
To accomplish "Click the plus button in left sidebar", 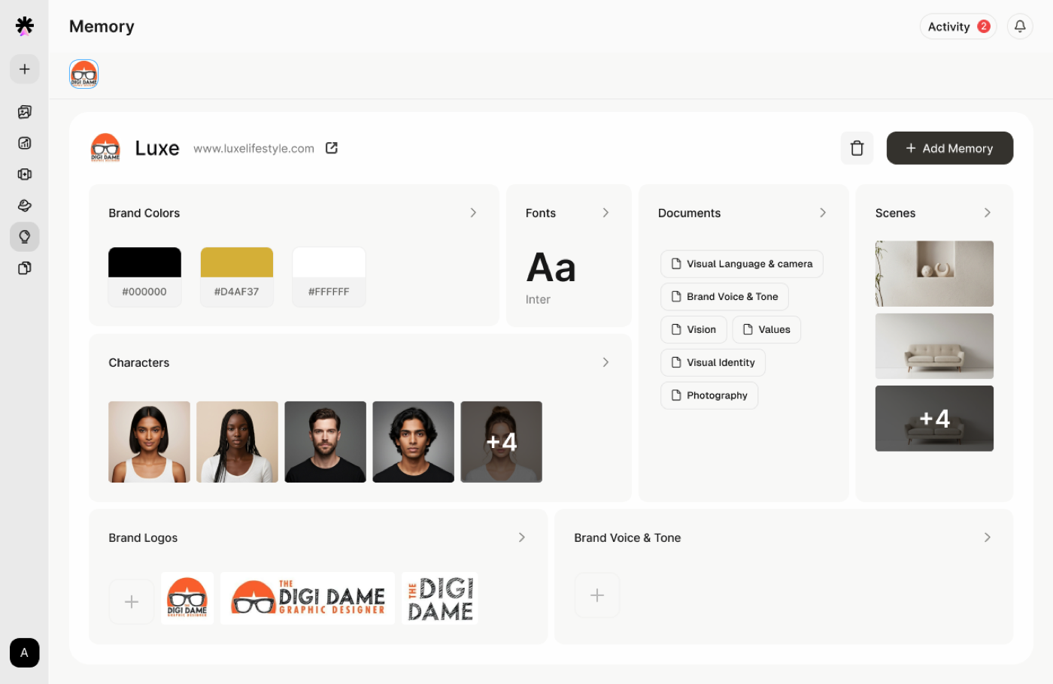I will (25, 69).
